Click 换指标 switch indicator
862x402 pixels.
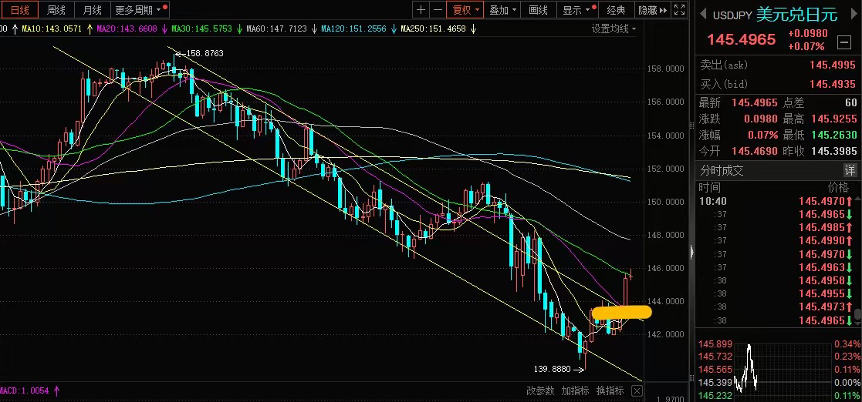click(x=610, y=391)
